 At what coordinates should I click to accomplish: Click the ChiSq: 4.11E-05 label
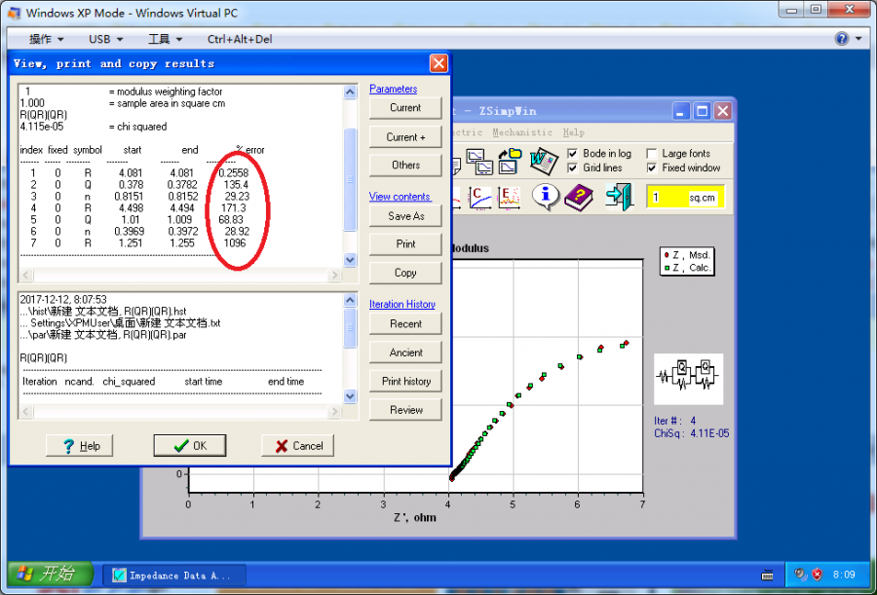point(691,433)
